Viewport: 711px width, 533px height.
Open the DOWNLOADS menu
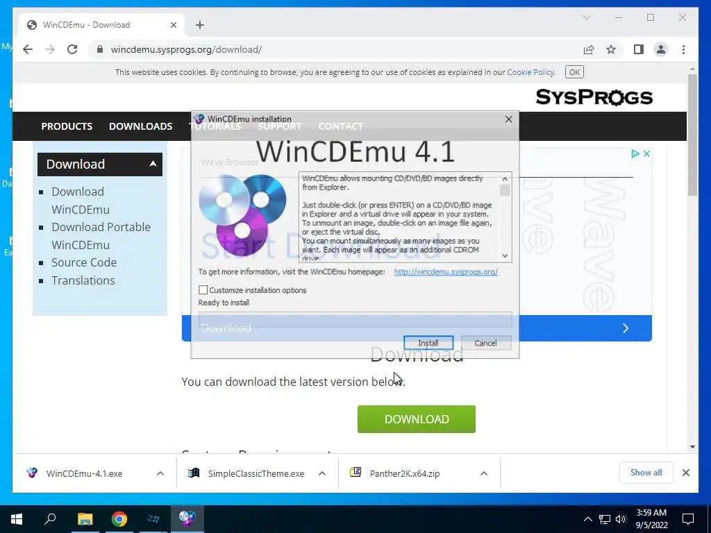pyautogui.click(x=140, y=126)
